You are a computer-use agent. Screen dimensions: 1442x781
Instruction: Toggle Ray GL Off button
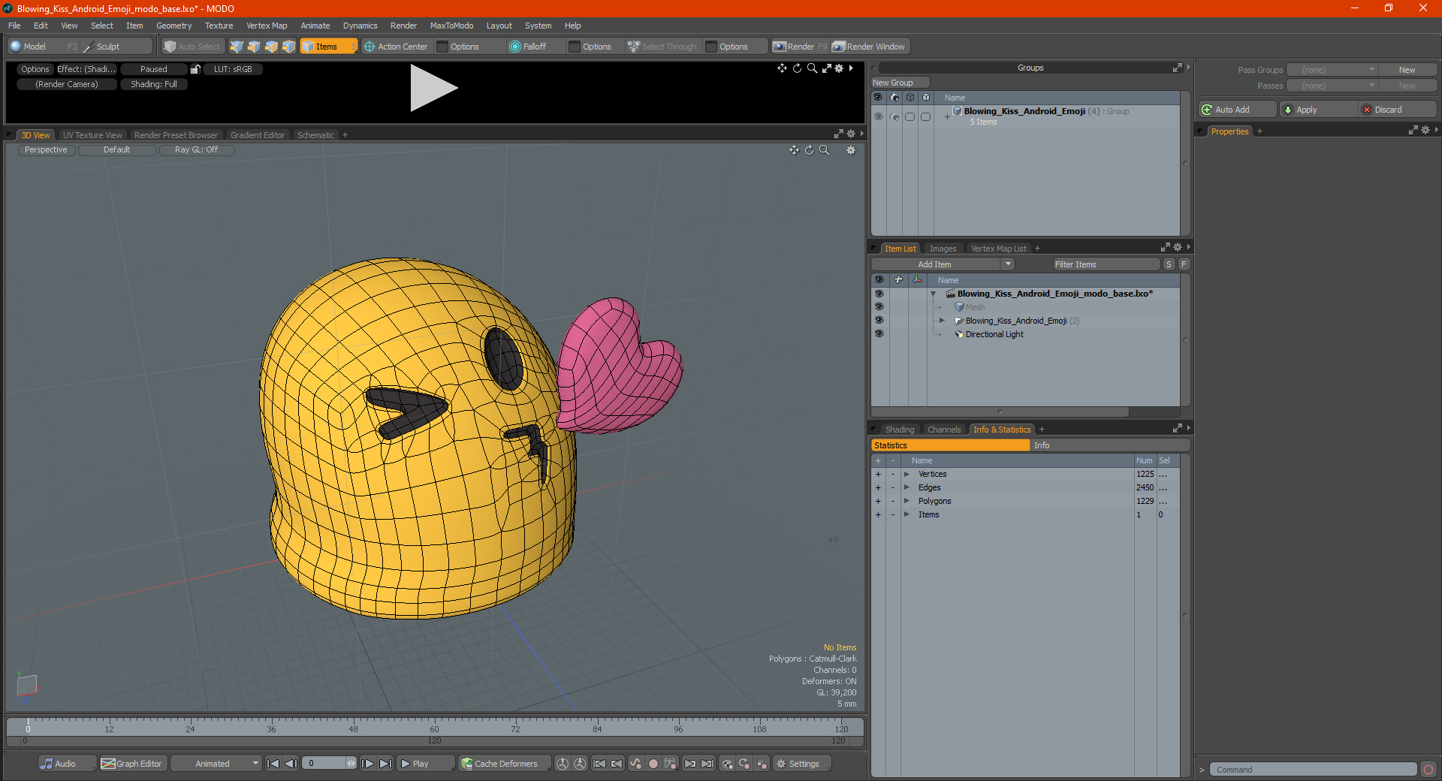pos(197,149)
